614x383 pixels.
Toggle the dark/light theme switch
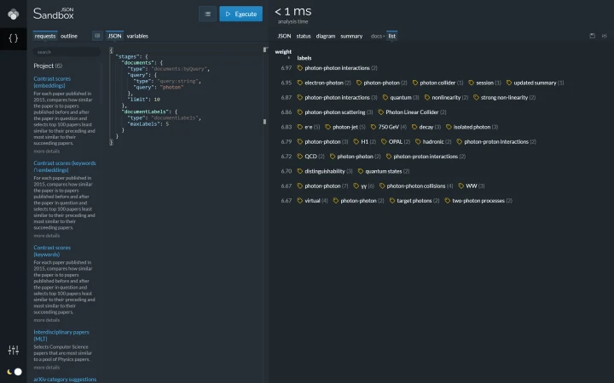pos(14,372)
